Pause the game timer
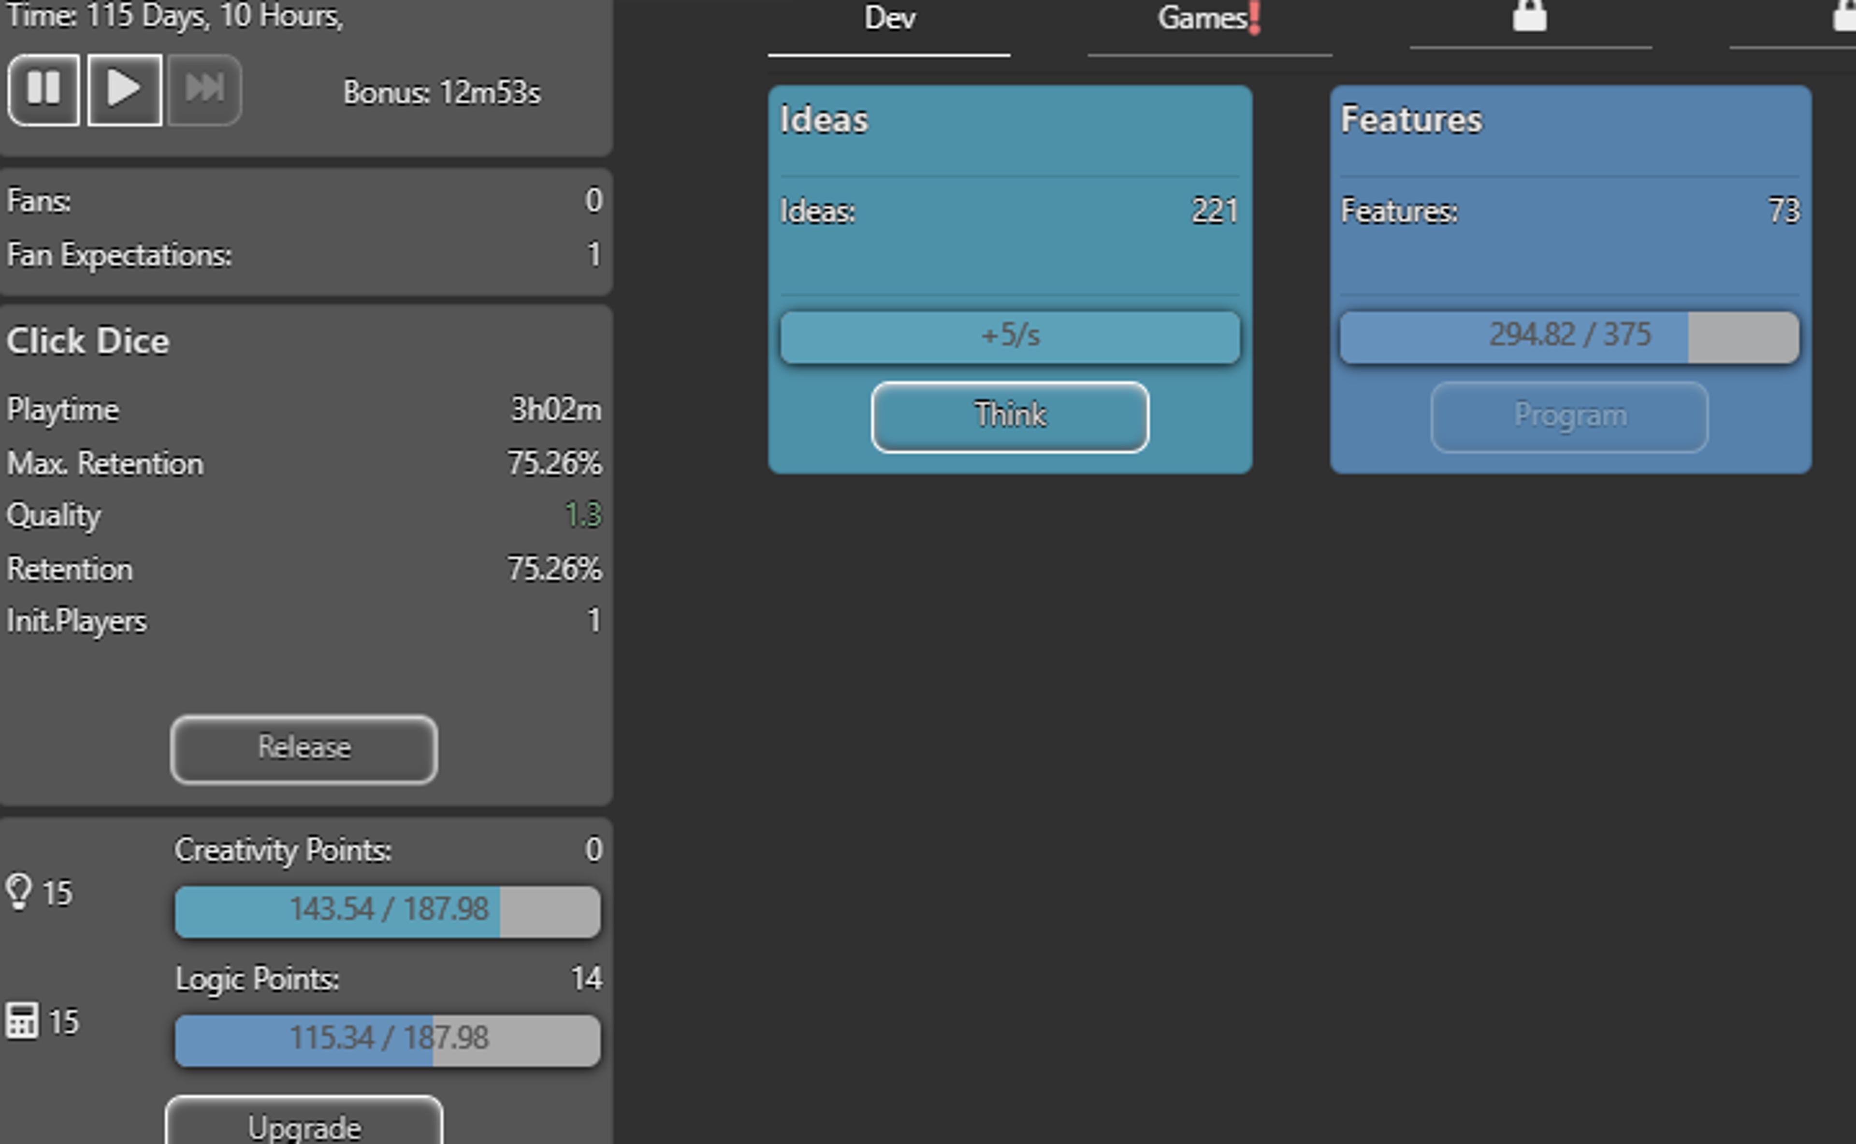Viewport: 1856px width, 1144px height. pyautogui.click(x=44, y=89)
